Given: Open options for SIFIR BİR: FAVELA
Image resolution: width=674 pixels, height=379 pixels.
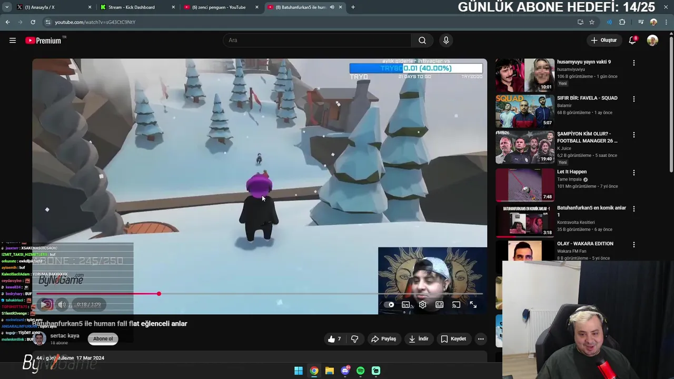Looking at the screenshot, I should click(634, 99).
